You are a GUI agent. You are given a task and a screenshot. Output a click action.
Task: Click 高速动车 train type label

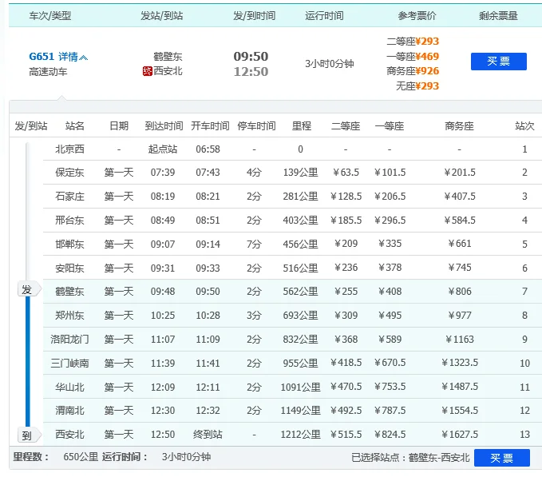pos(48,72)
